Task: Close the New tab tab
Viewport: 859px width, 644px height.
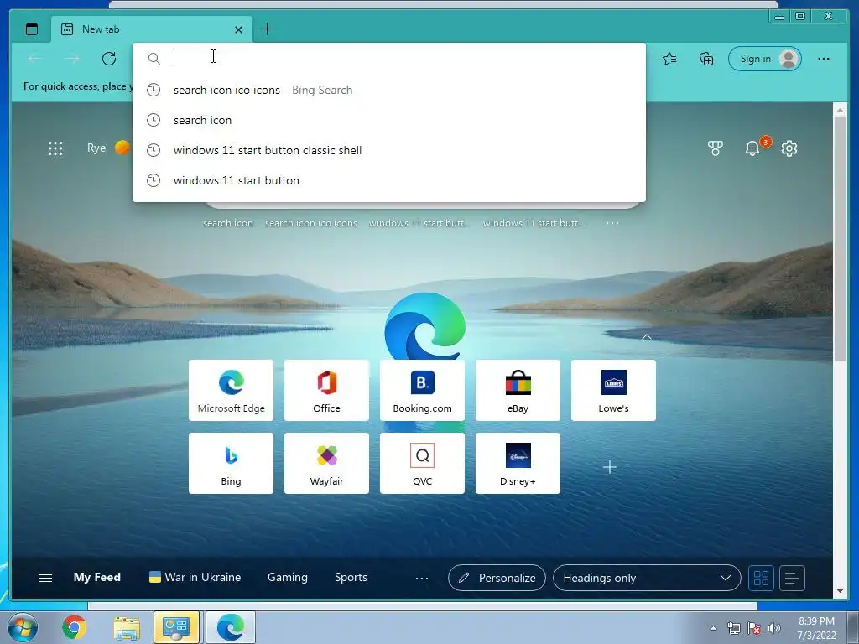Action: [238, 29]
